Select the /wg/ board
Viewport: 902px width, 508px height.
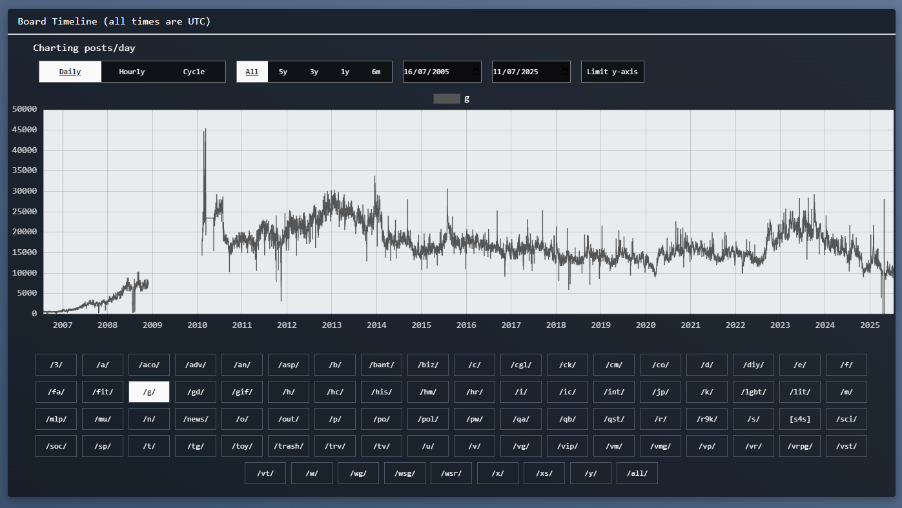(x=358, y=473)
